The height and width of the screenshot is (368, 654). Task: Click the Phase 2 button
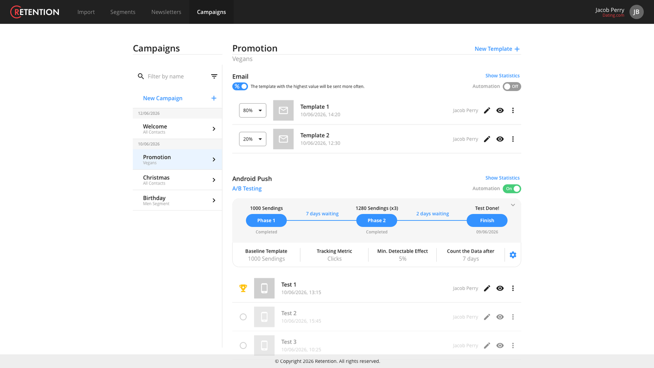[x=377, y=220]
